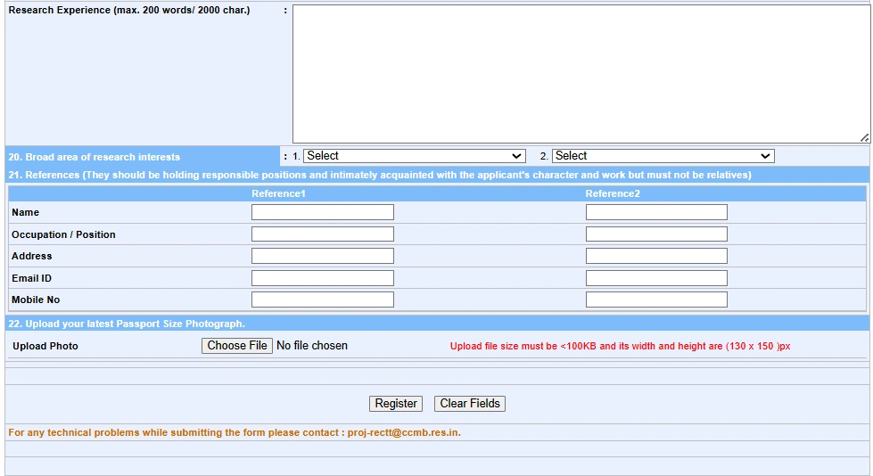The width and height of the screenshot is (873, 476).
Task: Select Reference2 Address input box
Action: [x=656, y=256]
